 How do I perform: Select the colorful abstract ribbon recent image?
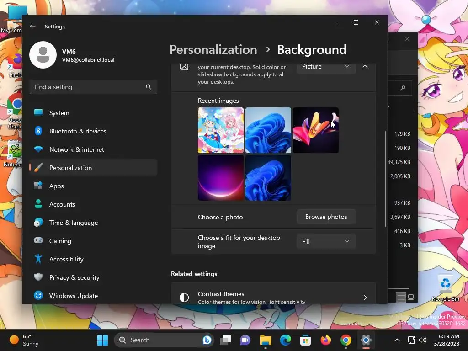click(315, 130)
